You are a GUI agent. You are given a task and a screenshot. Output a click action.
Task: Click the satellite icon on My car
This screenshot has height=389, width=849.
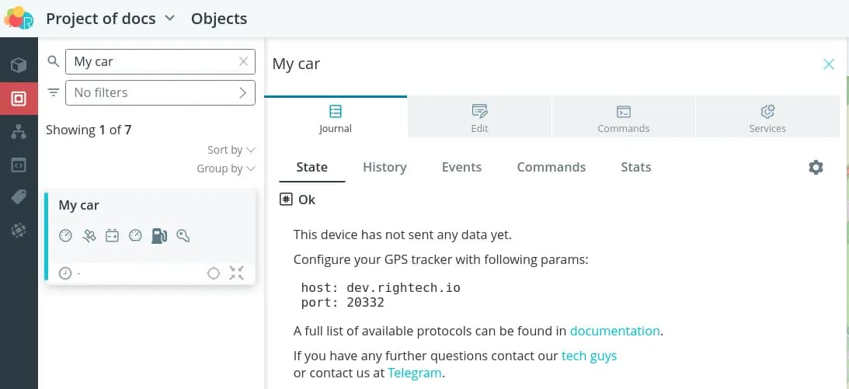coord(89,235)
